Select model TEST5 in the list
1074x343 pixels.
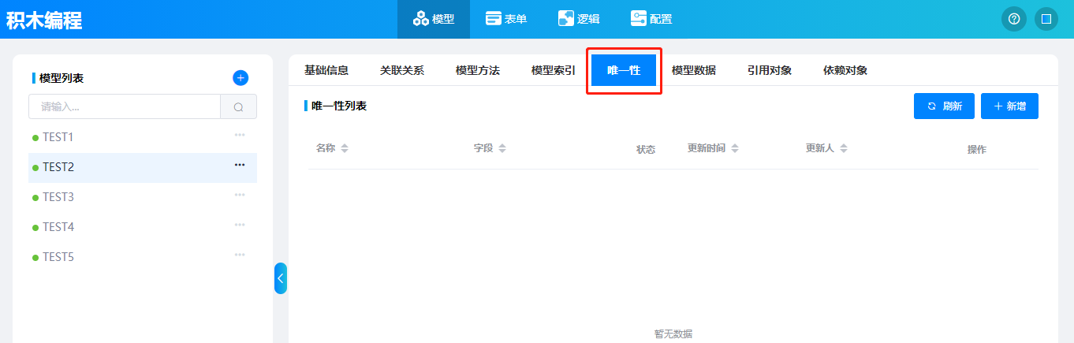143,257
